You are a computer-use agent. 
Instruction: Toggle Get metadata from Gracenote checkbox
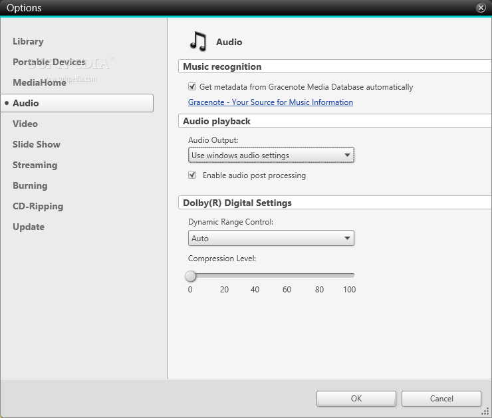(x=192, y=86)
